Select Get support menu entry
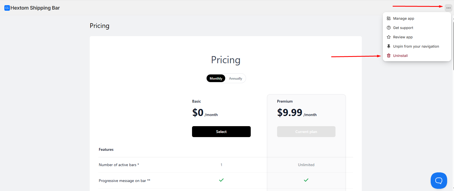The image size is (454, 191). point(403,28)
